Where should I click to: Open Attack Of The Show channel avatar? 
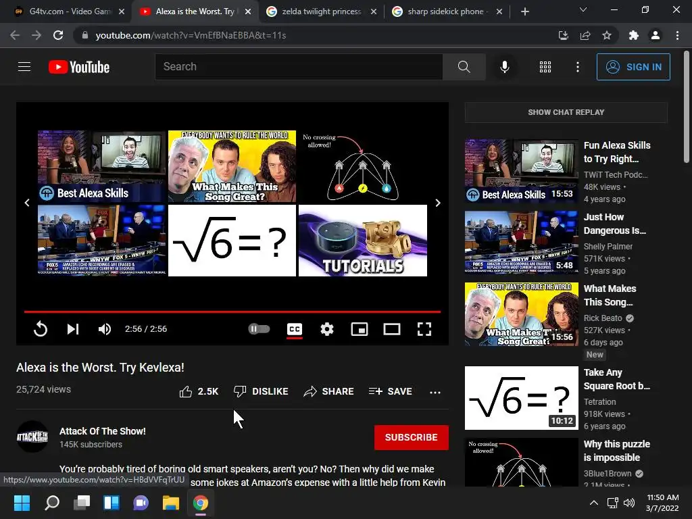point(32,437)
